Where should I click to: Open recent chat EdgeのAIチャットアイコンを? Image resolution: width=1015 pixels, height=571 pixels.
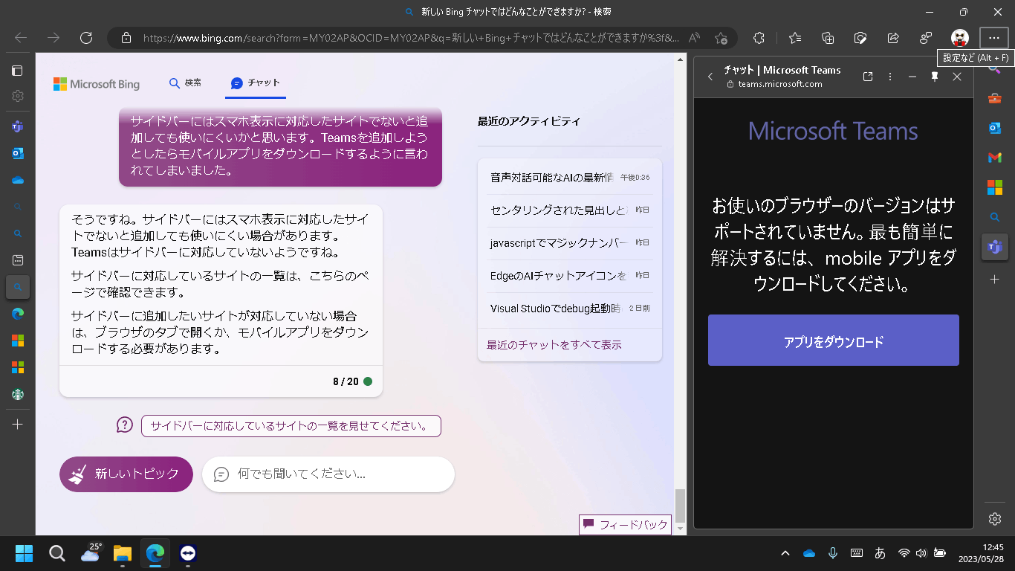pyautogui.click(x=570, y=276)
